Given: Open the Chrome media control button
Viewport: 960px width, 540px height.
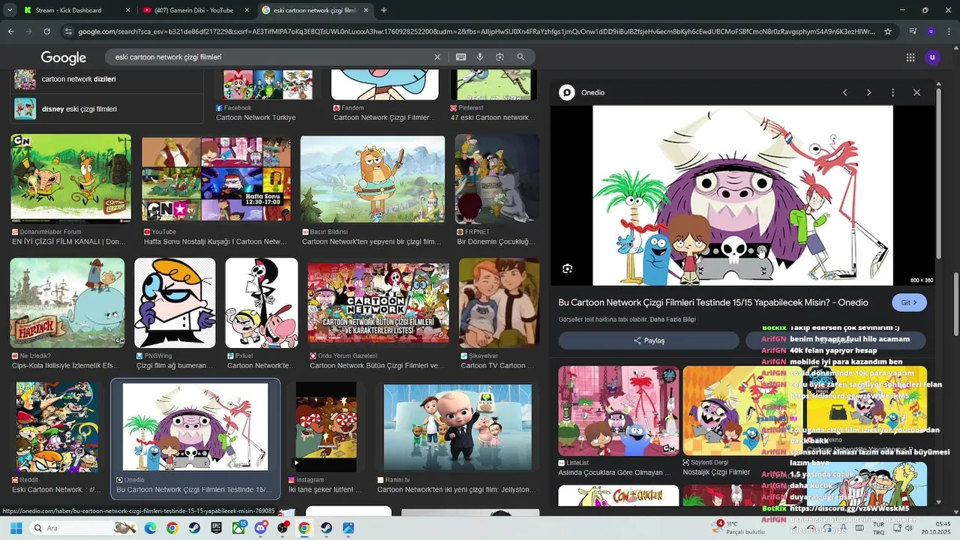Looking at the screenshot, I should coord(913,31).
